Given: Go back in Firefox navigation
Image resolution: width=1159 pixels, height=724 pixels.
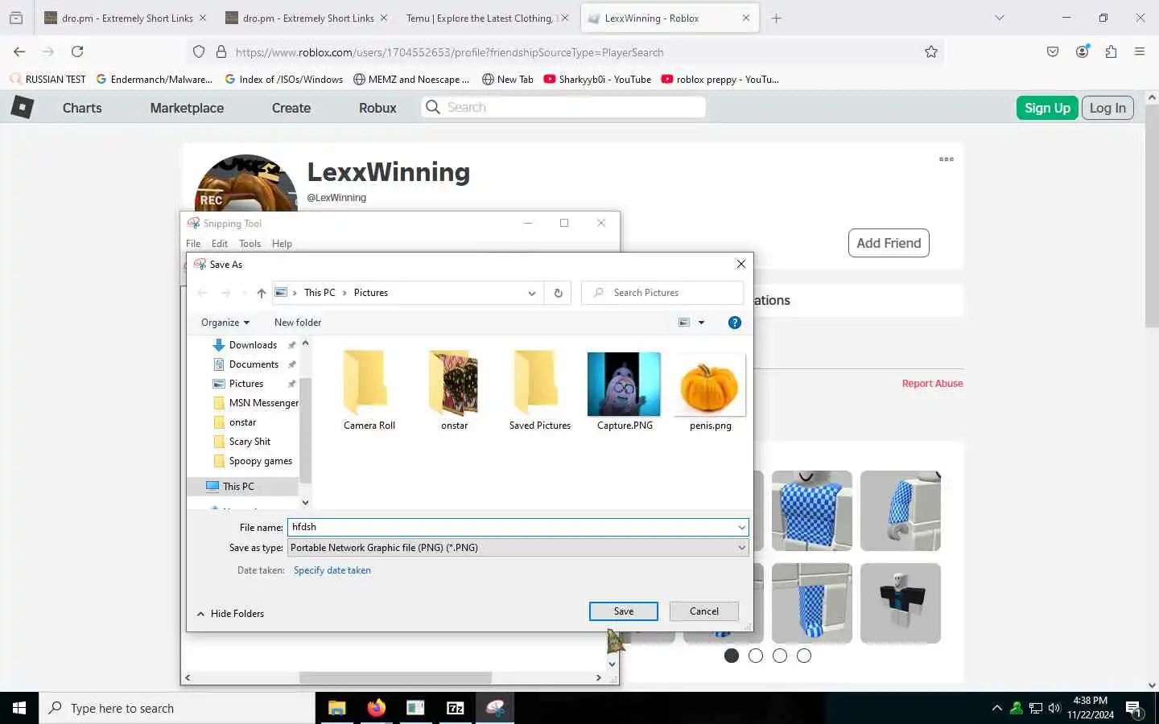Looking at the screenshot, I should point(19,51).
